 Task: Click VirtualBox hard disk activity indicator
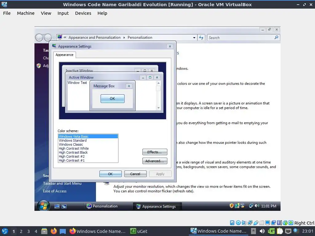pyautogui.click(x=232, y=222)
